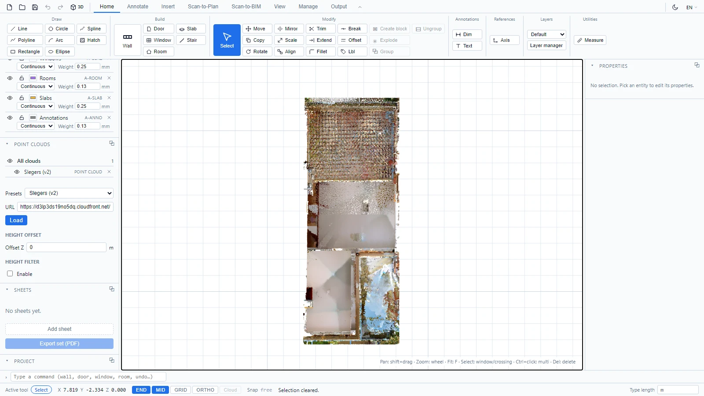This screenshot has width=704, height=396.
Task: Open the Presets dropdown Slegers (v2)
Action: tap(69, 193)
